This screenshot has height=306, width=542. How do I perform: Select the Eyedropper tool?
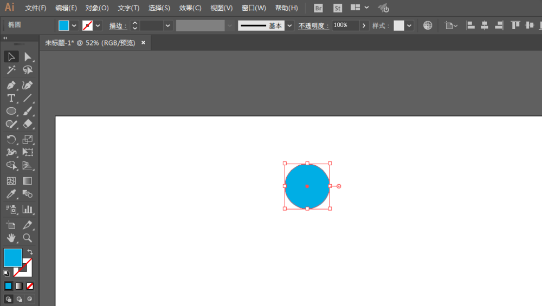click(11, 194)
